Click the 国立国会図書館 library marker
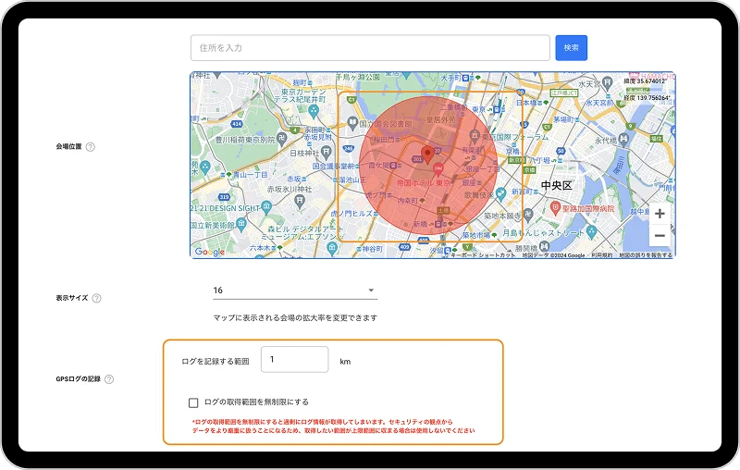The image size is (740, 470). click(352, 123)
